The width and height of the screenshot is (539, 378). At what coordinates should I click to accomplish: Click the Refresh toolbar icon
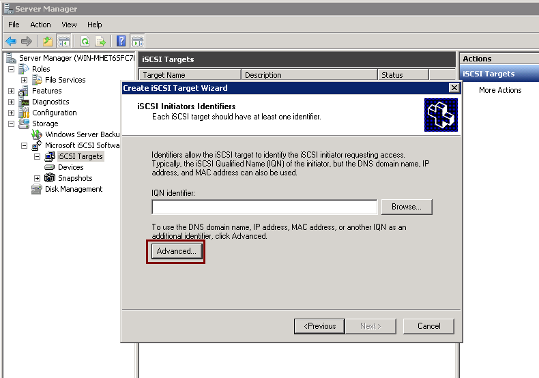pyautogui.click(x=85, y=41)
